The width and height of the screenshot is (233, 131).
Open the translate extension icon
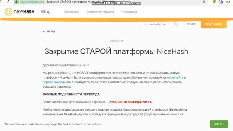tap(221, 2)
